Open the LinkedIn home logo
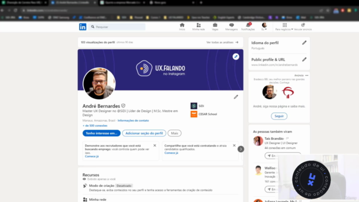This screenshot has width=359, height=202. tap(82, 27)
